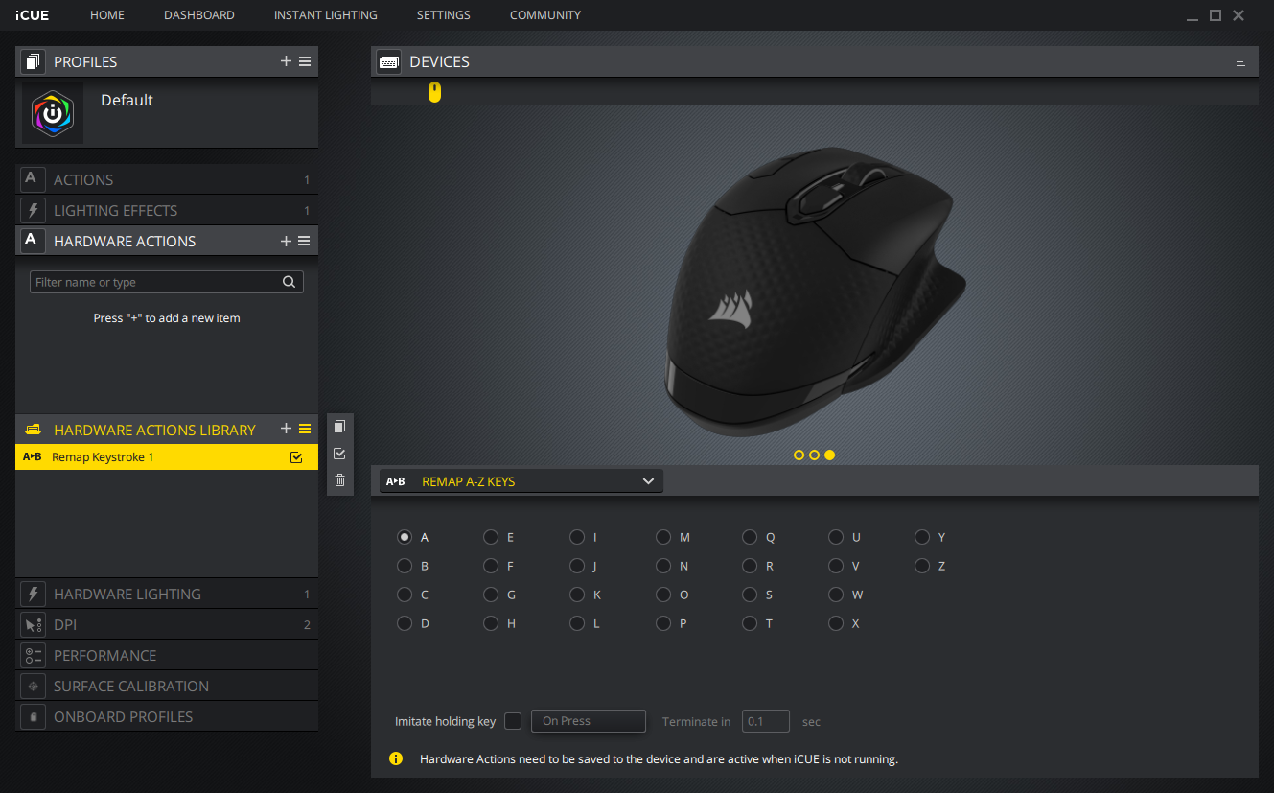
Task: Click the Filter name or type field
Action: tap(167, 282)
